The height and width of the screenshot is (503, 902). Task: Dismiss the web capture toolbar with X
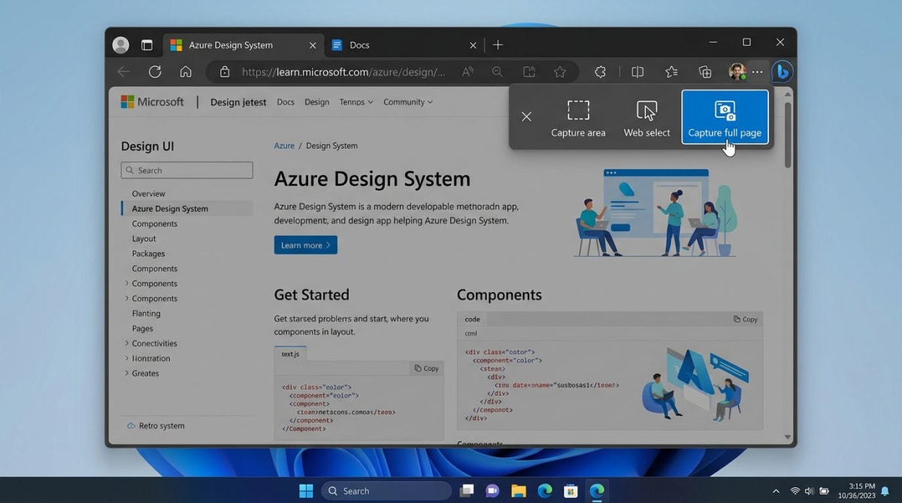pos(526,116)
